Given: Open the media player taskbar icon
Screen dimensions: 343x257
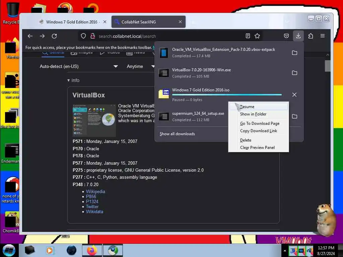Looking at the screenshot, I should coord(50,250).
